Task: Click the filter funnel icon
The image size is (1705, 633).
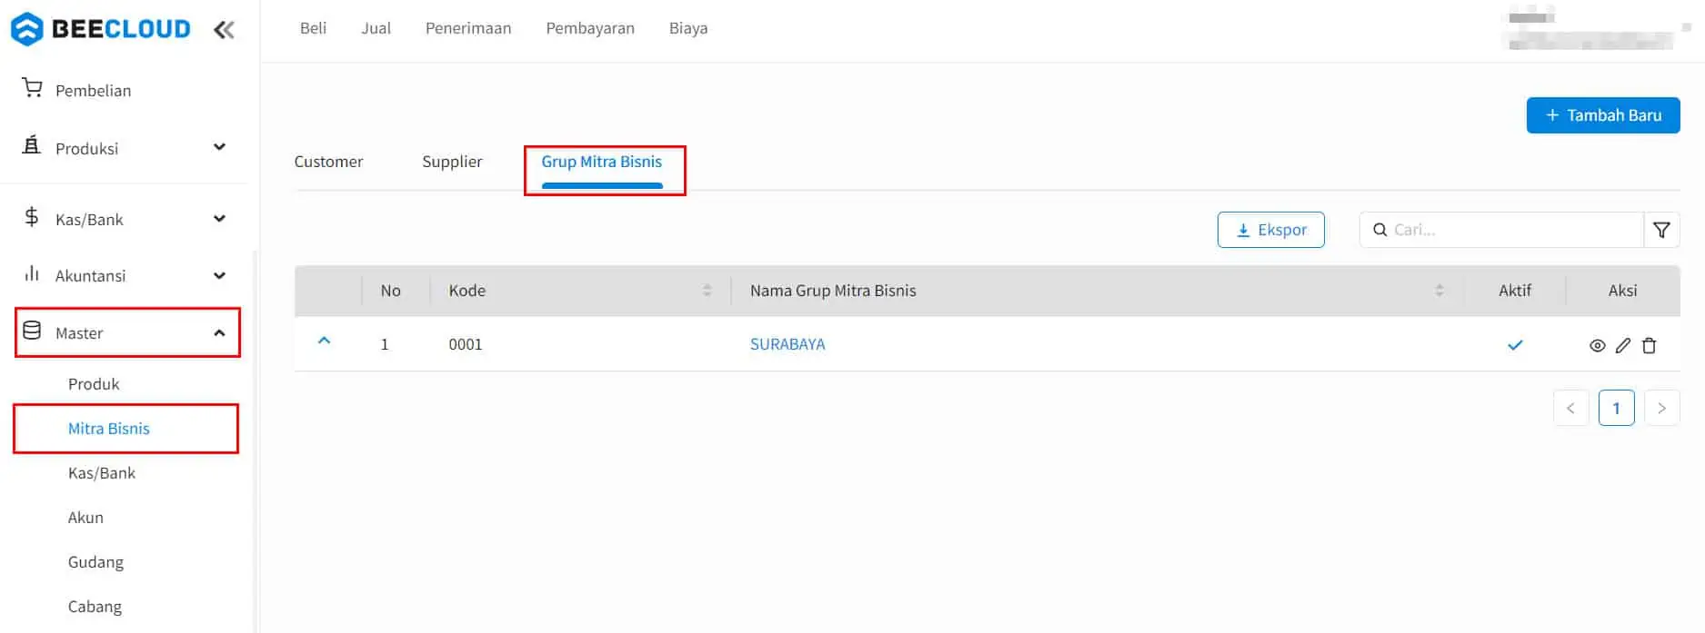Action: pyautogui.click(x=1661, y=230)
